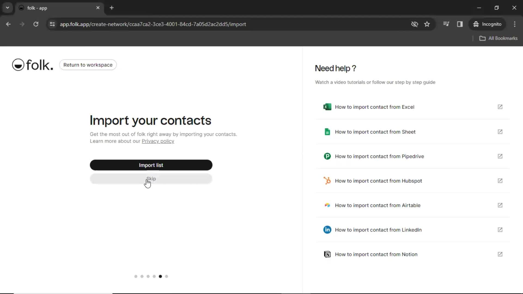The width and height of the screenshot is (523, 294).
Task: Click the first pagination dot
Action: click(x=135, y=276)
